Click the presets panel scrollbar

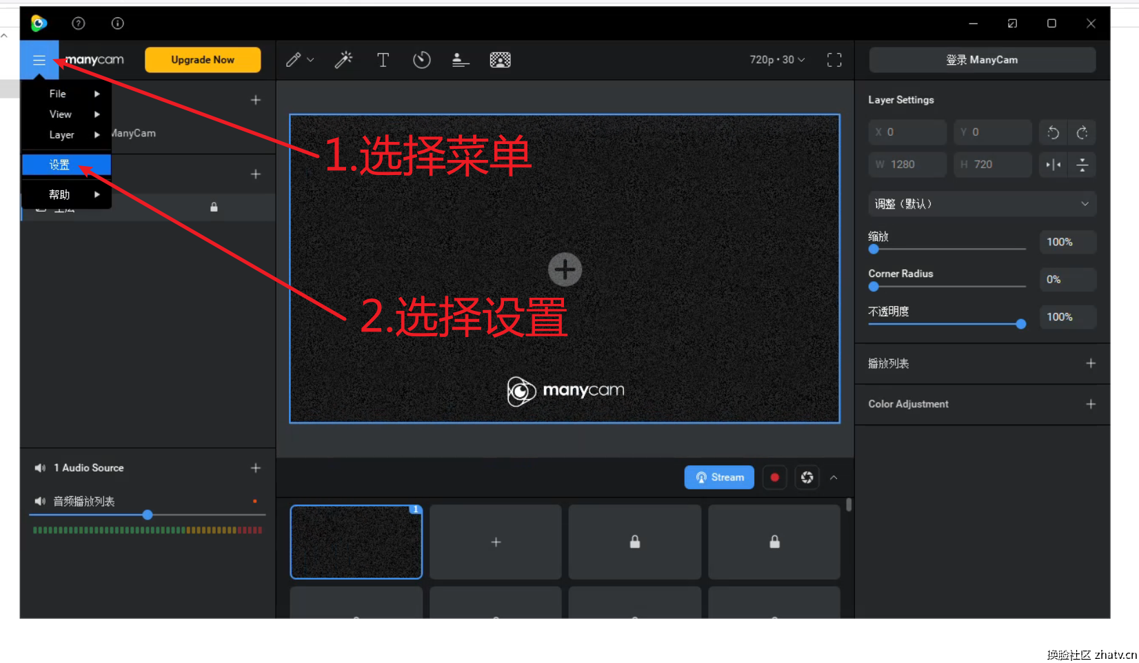point(849,505)
